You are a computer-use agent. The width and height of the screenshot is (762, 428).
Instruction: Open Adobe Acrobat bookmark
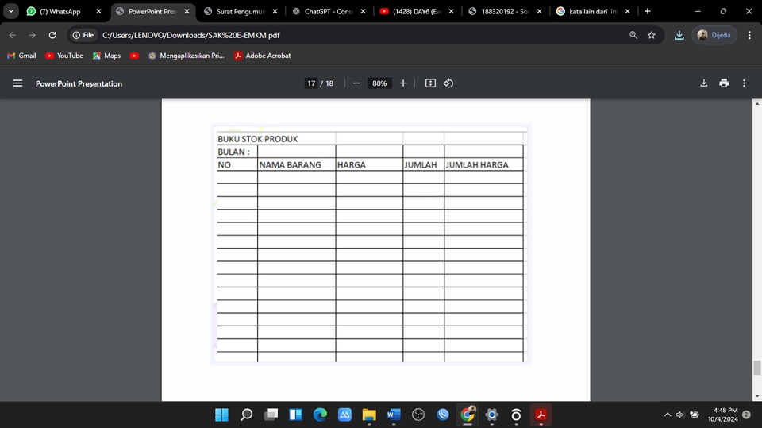263,56
